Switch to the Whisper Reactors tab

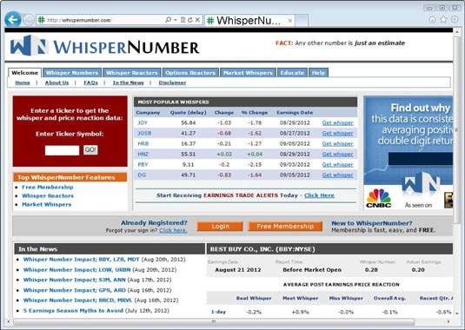tap(131, 73)
